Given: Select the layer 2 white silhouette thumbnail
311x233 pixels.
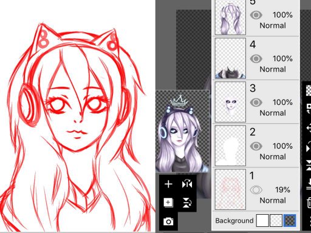Looking at the screenshot, I should [x=230, y=146].
